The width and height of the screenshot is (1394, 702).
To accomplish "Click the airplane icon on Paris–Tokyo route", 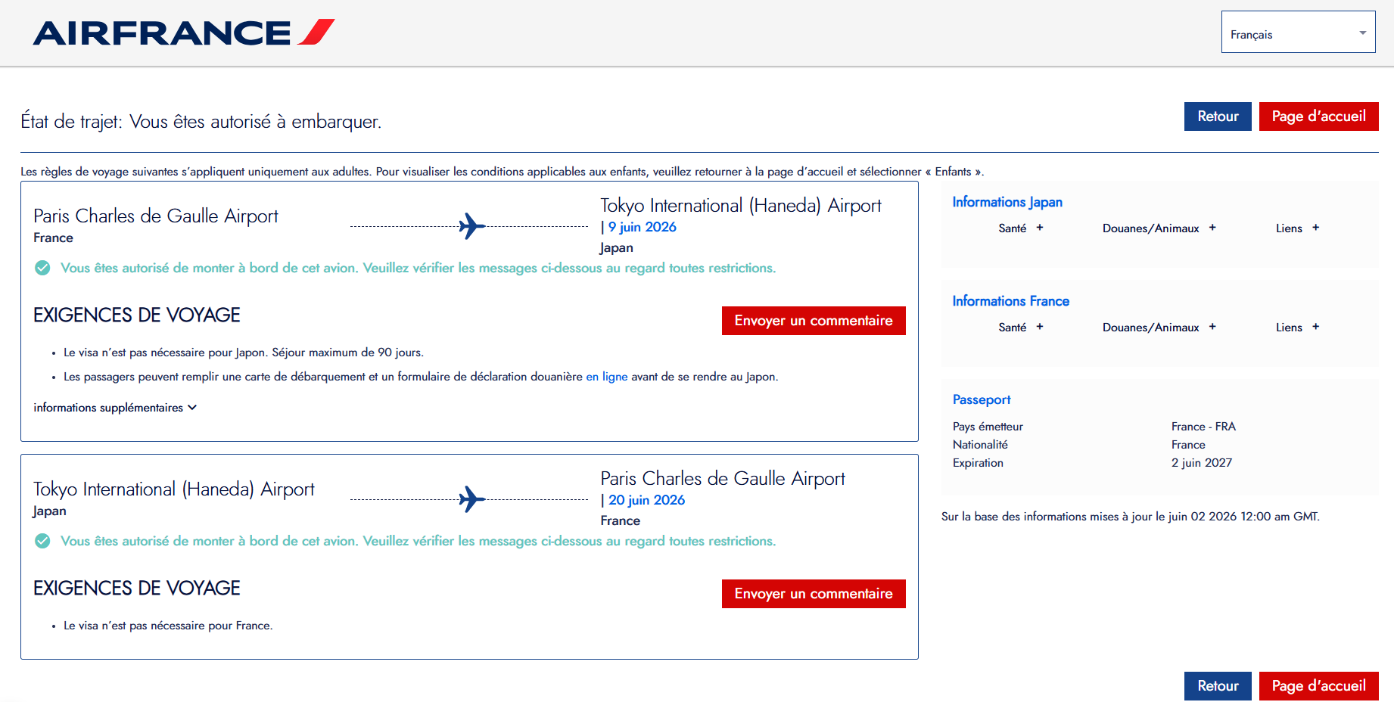I will click(x=471, y=226).
